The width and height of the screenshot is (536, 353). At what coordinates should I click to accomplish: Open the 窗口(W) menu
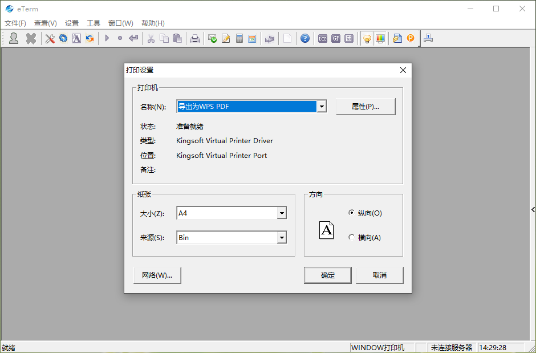[121, 23]
